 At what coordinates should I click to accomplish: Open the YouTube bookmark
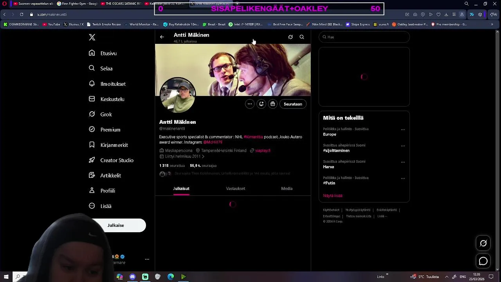51,24
